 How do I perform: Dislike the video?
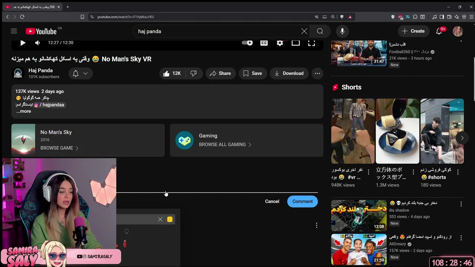[x=193, y=73]
